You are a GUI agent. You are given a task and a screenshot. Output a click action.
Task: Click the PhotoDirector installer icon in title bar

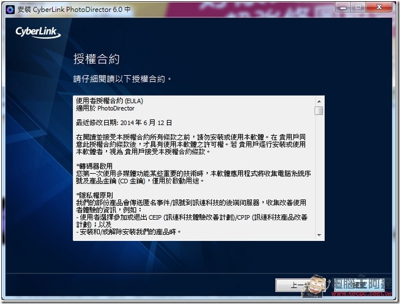point(9,9)
